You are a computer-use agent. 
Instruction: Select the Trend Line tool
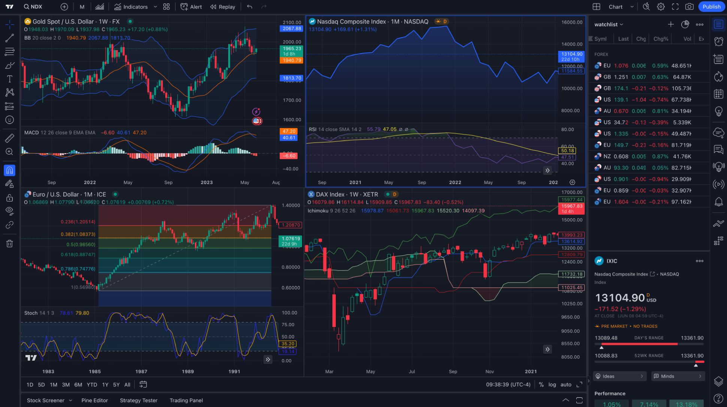coord(9,38)
